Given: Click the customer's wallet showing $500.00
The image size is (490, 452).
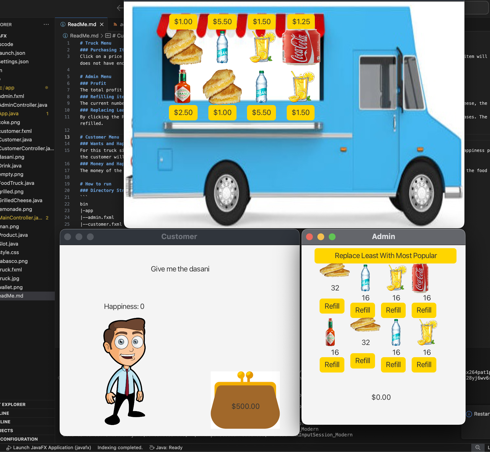Looking at the screenshot, I should pos(245,400).
